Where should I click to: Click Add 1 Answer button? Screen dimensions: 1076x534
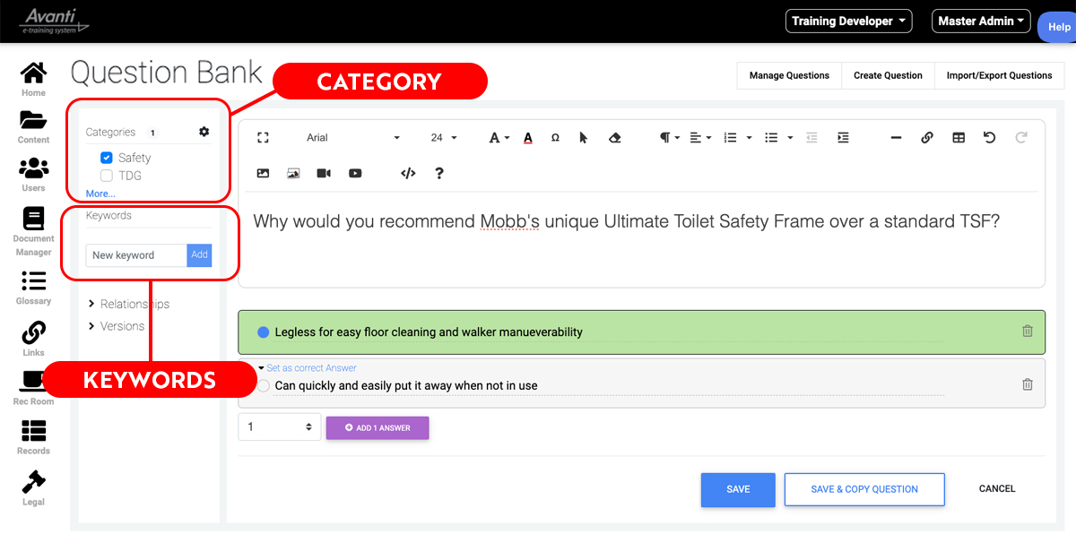tap(377, 427)
